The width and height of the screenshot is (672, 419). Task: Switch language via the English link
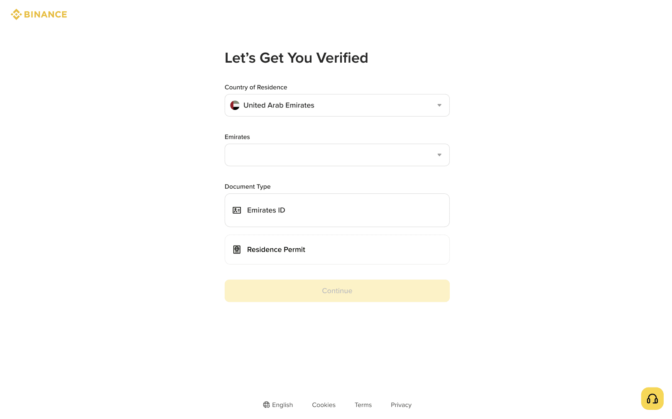point(282,405)
